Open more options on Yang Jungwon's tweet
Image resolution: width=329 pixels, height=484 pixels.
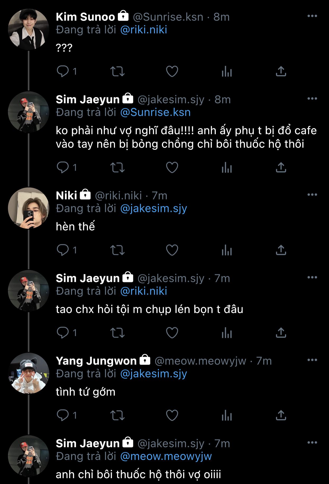(x=312, y=360)
